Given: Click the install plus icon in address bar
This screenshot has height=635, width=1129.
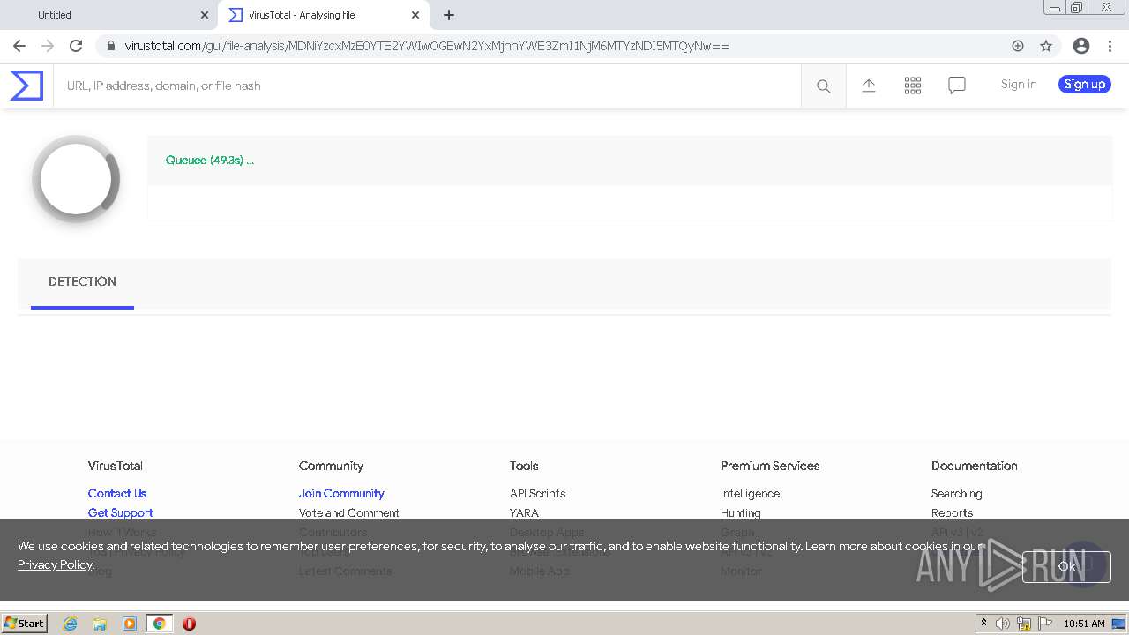Looking at the screenshot, I should [1018, 46].
